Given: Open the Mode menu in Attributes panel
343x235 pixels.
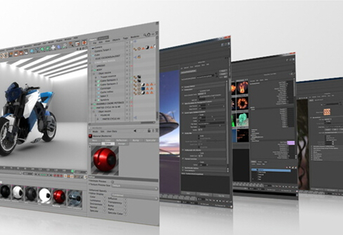Looking at the screenshot, I should coord(95,131).
